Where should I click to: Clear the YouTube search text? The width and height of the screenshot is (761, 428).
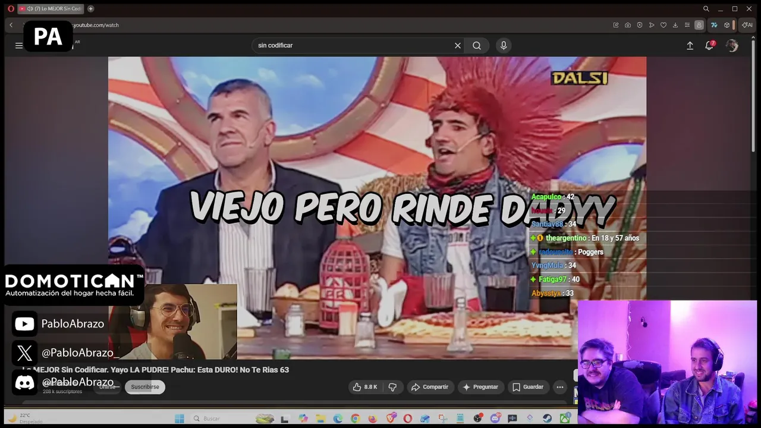tap(458, 45)
